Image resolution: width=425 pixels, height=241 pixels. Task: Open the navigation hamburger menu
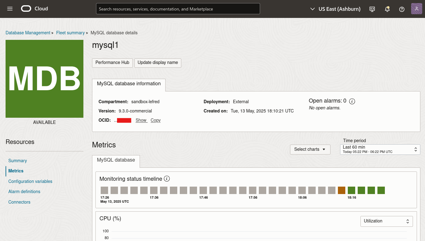click(10, 9)
